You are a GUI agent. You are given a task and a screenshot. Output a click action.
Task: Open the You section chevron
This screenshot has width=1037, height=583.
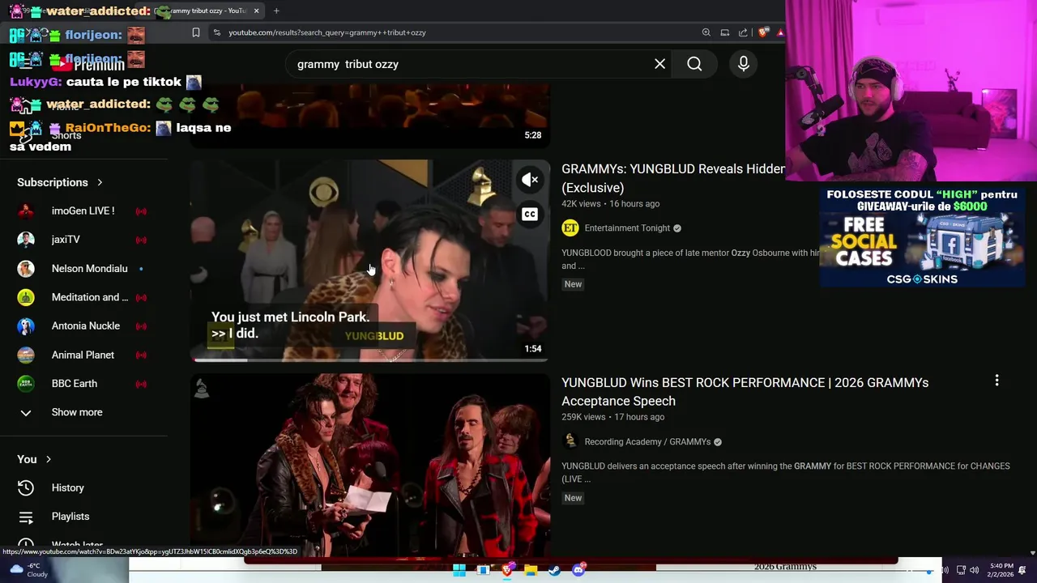click(x=48, y=459)
